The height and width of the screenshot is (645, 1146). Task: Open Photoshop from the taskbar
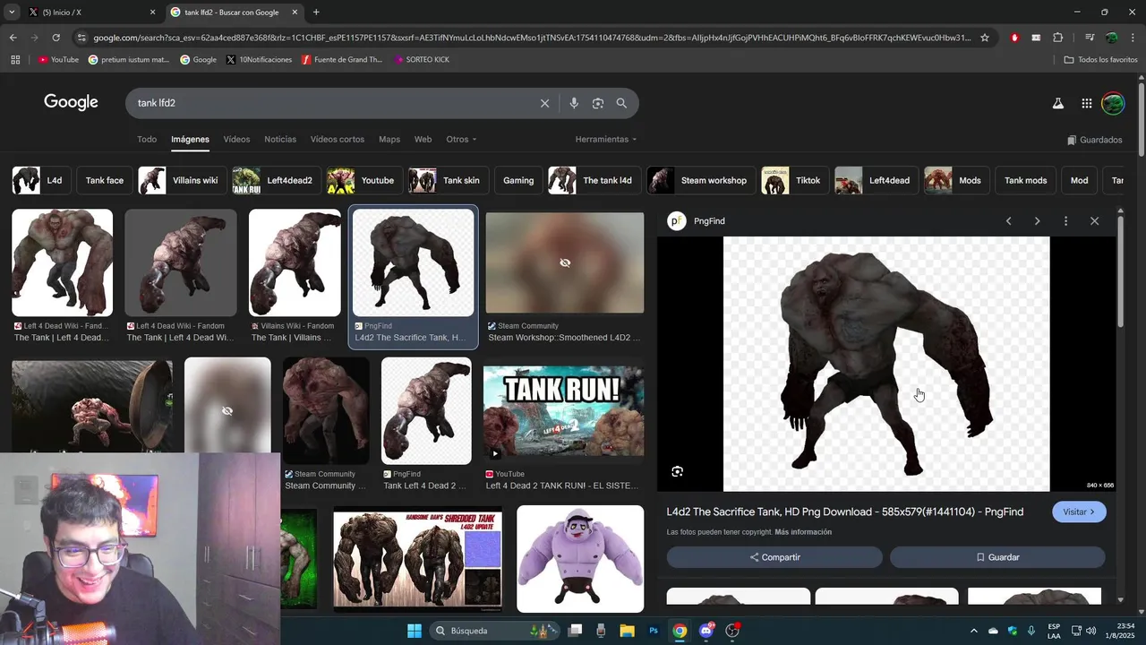coord(654,631)
